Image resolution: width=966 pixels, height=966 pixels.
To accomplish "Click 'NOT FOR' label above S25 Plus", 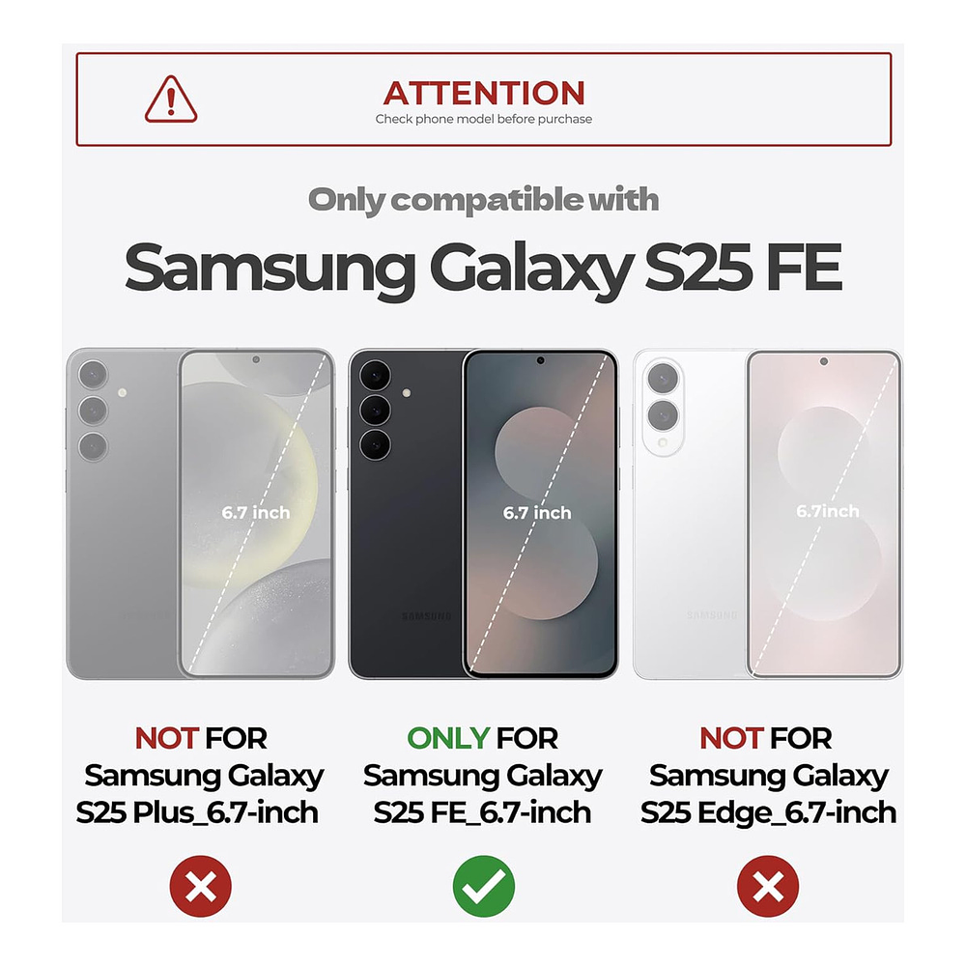I will pos(201,738).
